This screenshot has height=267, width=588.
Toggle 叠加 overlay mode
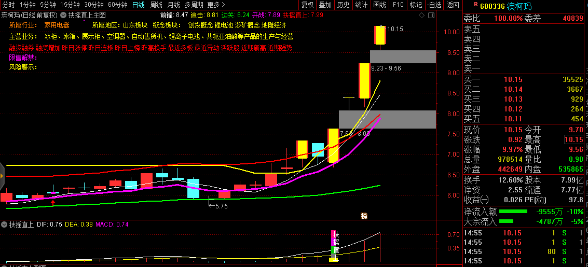click(325, 5)
